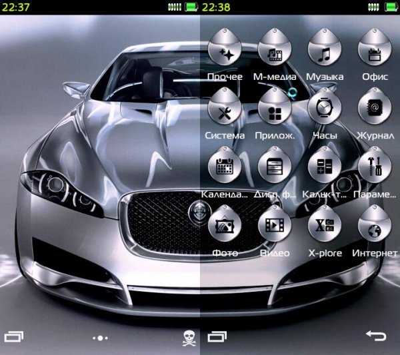Screen dimensions: 400x355
Task: Open the Дисп. ф... file manager icon
Action: pos(275,165)
